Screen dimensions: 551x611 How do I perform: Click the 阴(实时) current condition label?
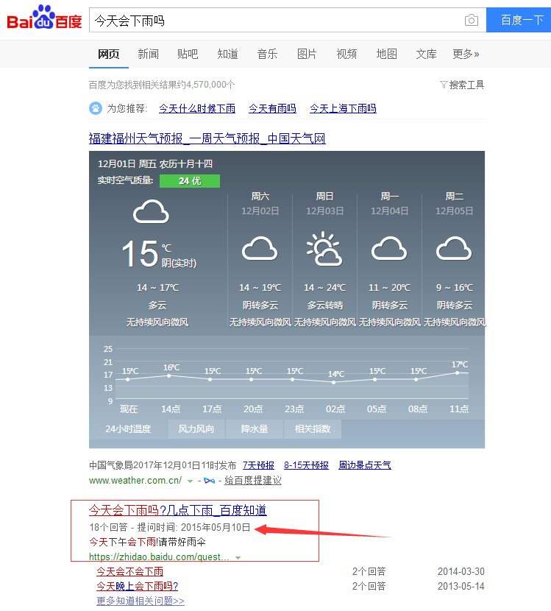tap(179, 263)
